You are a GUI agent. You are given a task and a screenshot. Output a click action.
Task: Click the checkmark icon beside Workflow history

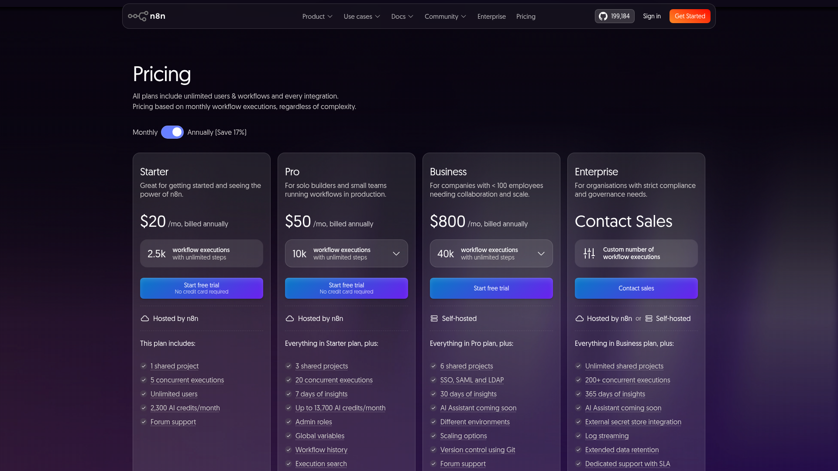pos(288,450)
